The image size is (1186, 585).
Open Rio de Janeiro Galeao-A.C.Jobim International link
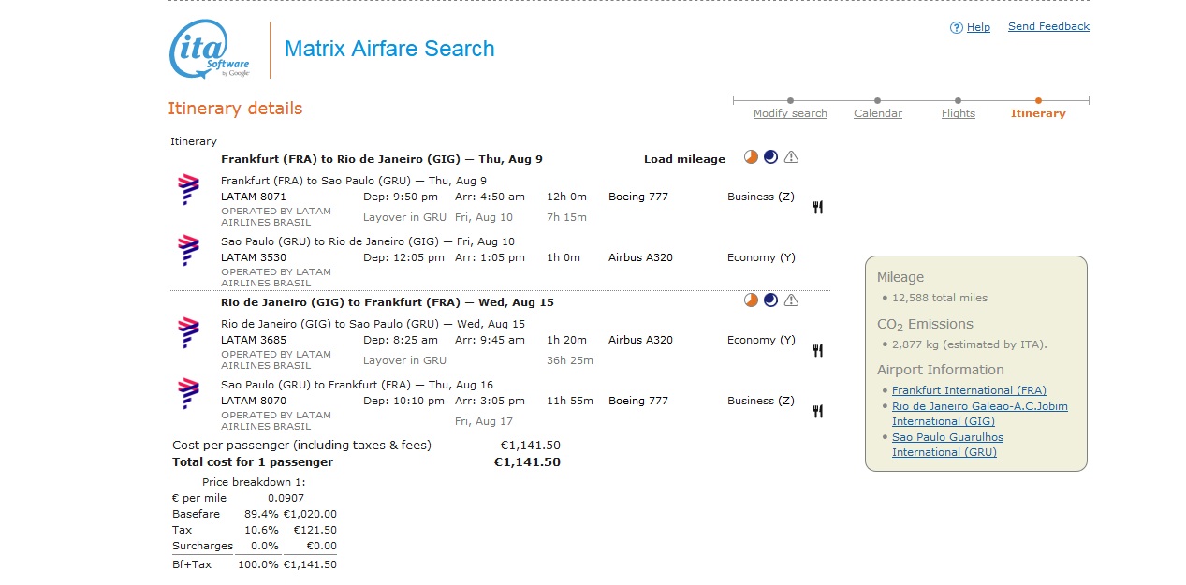[x=980, y=414]
